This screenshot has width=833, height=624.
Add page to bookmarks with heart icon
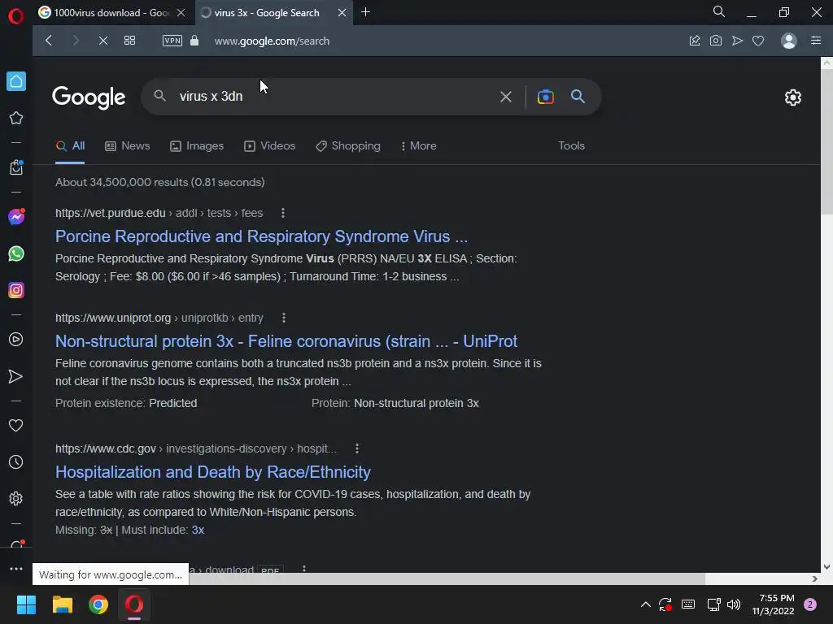(x=758, y=41)
